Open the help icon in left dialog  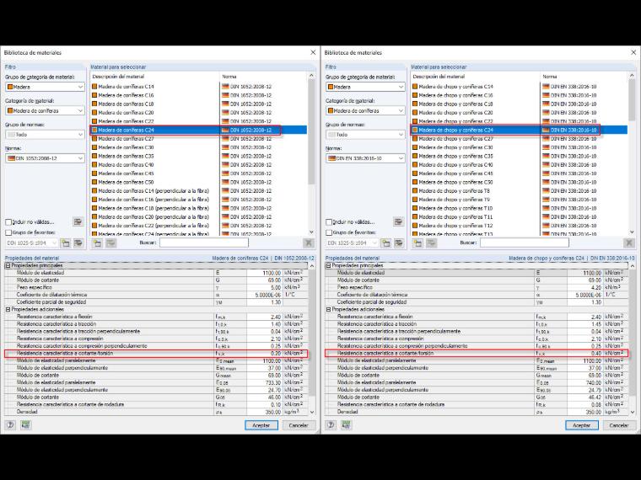click(11, 425)
